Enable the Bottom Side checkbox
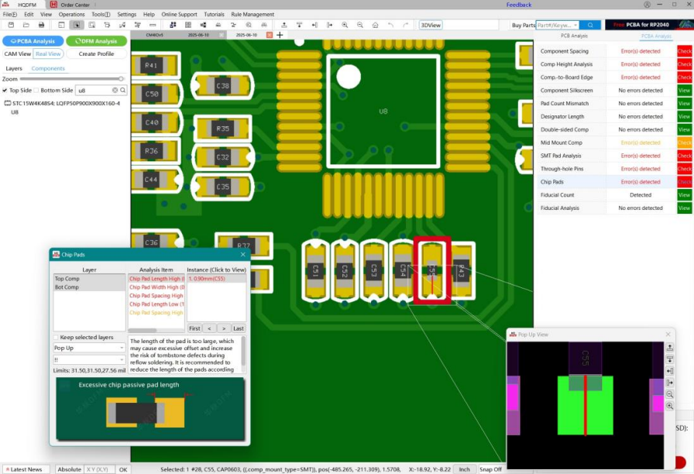The height and width of the screenshot is (474, 694). point(36,91)
